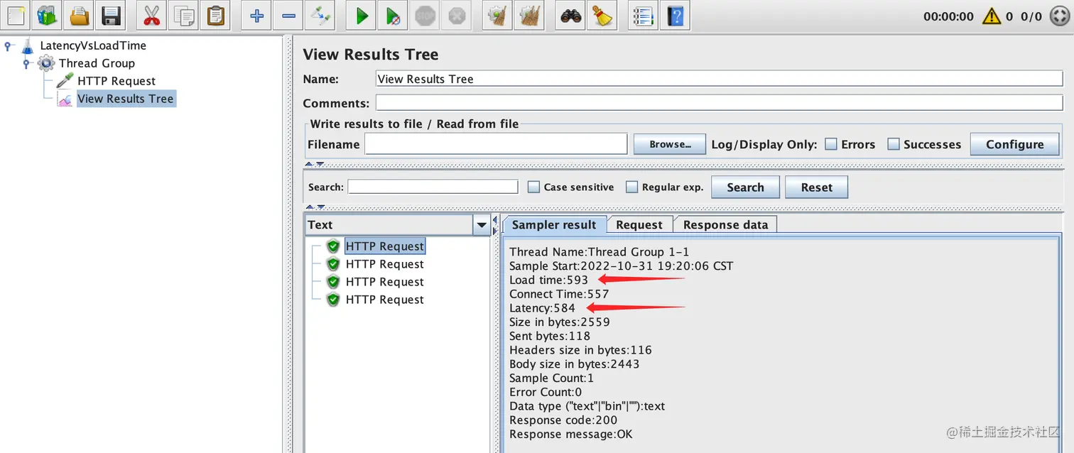This screenshot has width=1074, height=453.
Task: Click the Reset Search brush icon
Action: coord(603,16)
